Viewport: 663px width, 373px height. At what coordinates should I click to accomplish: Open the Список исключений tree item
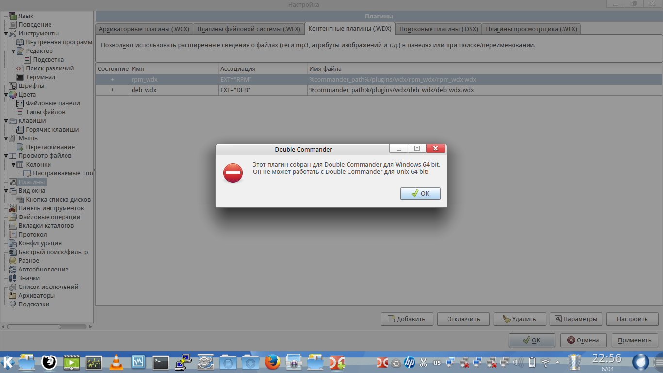(49, 287)
